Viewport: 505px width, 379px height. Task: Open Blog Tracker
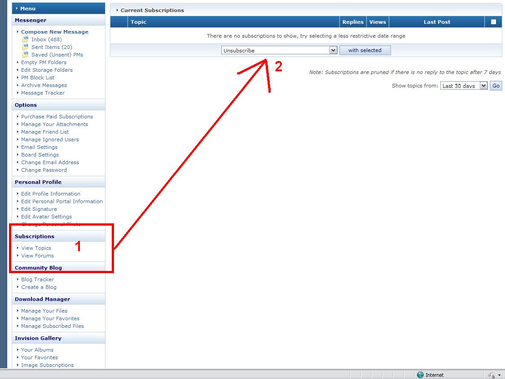point(37,279)
